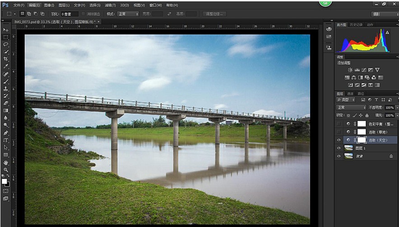Open the 不透明度 opacity slider arrow
The image size is (399, 227).
pyautogui.click(x=396, y=108)
